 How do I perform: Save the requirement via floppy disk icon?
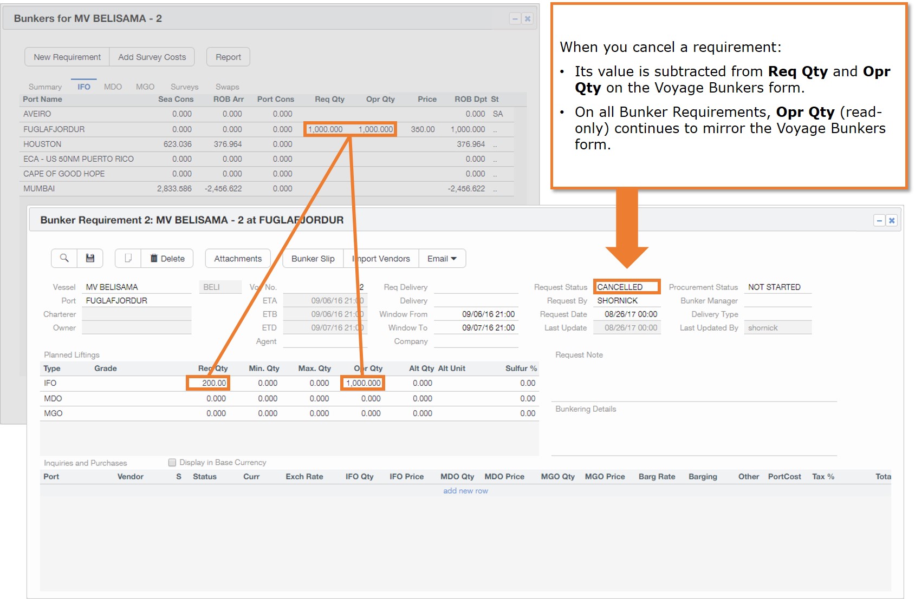coord(90,258)
